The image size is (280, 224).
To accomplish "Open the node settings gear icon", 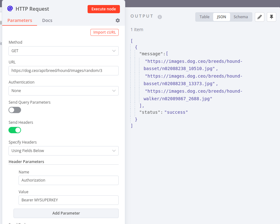I will coord(117,20).
